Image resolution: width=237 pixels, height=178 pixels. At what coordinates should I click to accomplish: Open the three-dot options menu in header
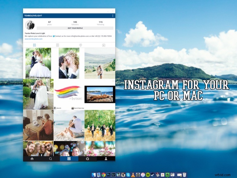click(x=113, y=16)
